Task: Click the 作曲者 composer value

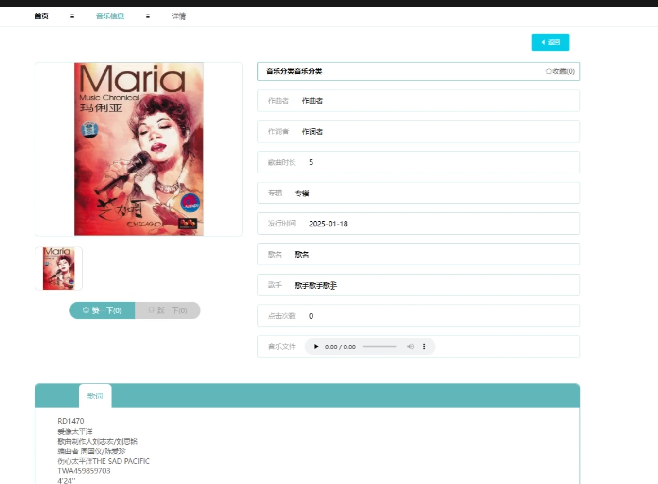Action: [312, 101]
